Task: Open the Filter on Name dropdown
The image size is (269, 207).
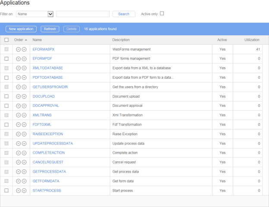Action: coord(50,14)
